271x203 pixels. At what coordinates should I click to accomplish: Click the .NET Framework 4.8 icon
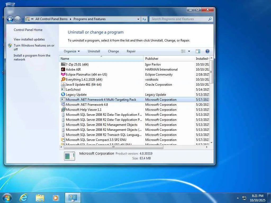[63, 104]
